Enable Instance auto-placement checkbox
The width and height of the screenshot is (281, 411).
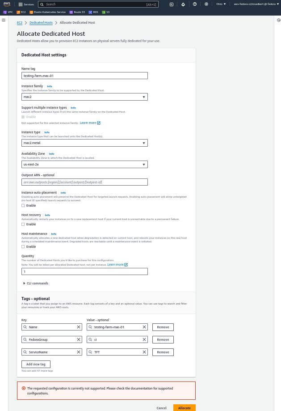pos(23,206)
